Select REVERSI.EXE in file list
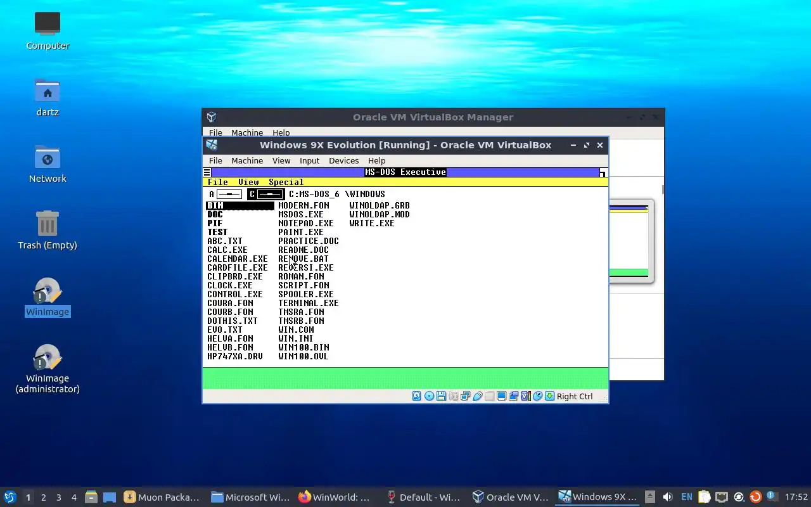 tap(306, 267)
